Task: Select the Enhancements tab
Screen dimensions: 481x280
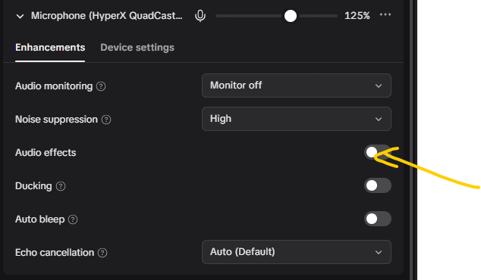Action: click(x=50, y=48)
